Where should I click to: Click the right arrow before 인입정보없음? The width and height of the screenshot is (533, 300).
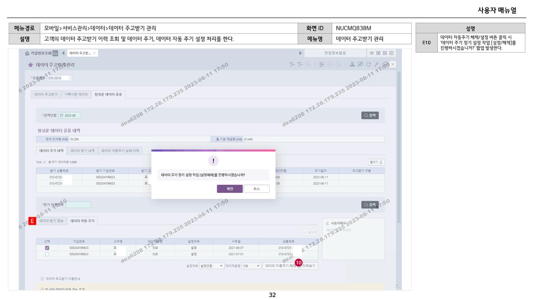click(301, 53)
